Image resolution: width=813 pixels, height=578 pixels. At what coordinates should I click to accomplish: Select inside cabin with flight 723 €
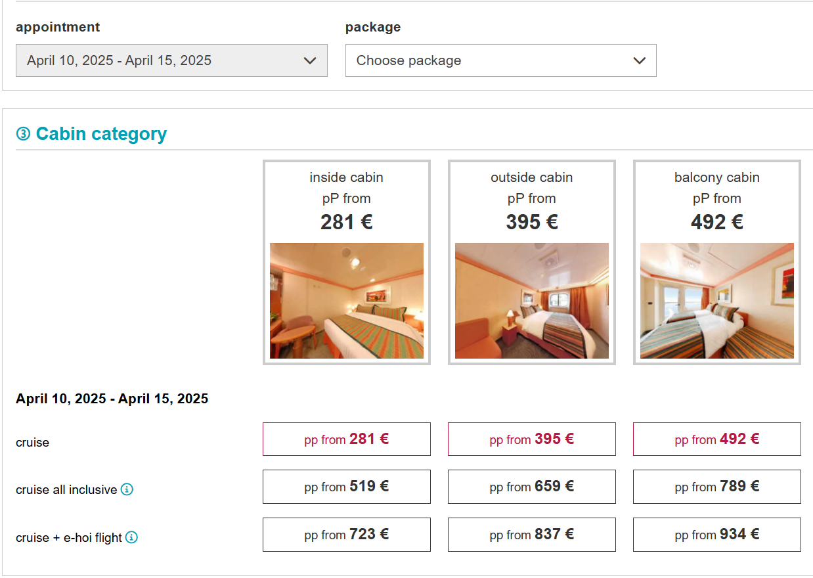pyautogui.click(x=347, y=535)
